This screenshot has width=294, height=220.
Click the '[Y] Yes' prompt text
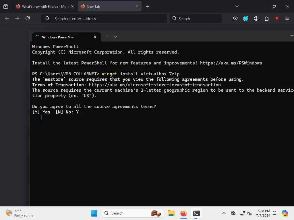(41, 112)
